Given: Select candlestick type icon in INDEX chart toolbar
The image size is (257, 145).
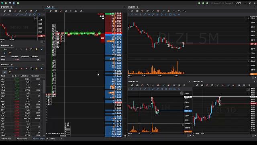Looking at the screenshot, I should [31, 11].
